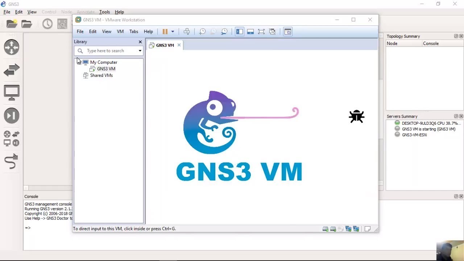464x261 pixels.
Task: Browse all devices in GNS3 sidebar
Action: [x=12, y=139]
